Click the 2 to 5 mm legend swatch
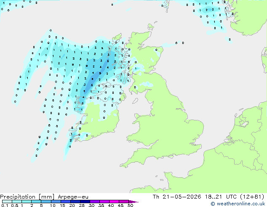 pos(36,202)
